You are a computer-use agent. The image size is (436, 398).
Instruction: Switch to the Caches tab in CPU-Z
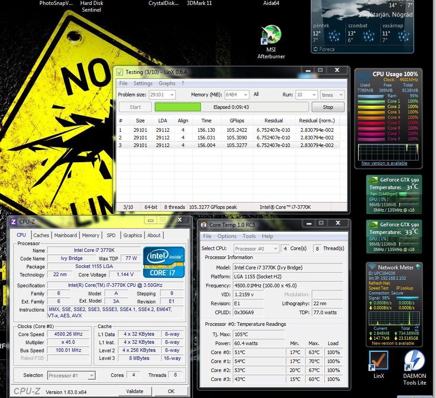tap(41, 235)
